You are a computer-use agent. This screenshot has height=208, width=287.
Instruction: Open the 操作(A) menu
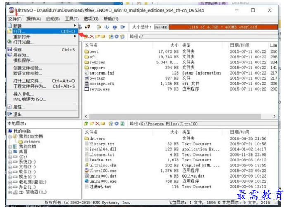[34, 19]
